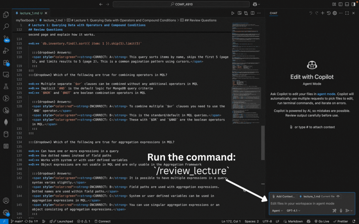The width and height of the screenshot is (359, 224).
Task: Toggle the eye visibility on the lecture_1.md context chip
Action: tap(338, 196)
